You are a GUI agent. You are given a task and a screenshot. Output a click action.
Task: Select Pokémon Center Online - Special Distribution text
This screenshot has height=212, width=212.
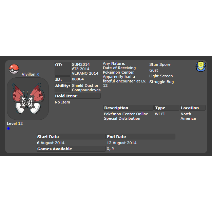tap(127, 116)
